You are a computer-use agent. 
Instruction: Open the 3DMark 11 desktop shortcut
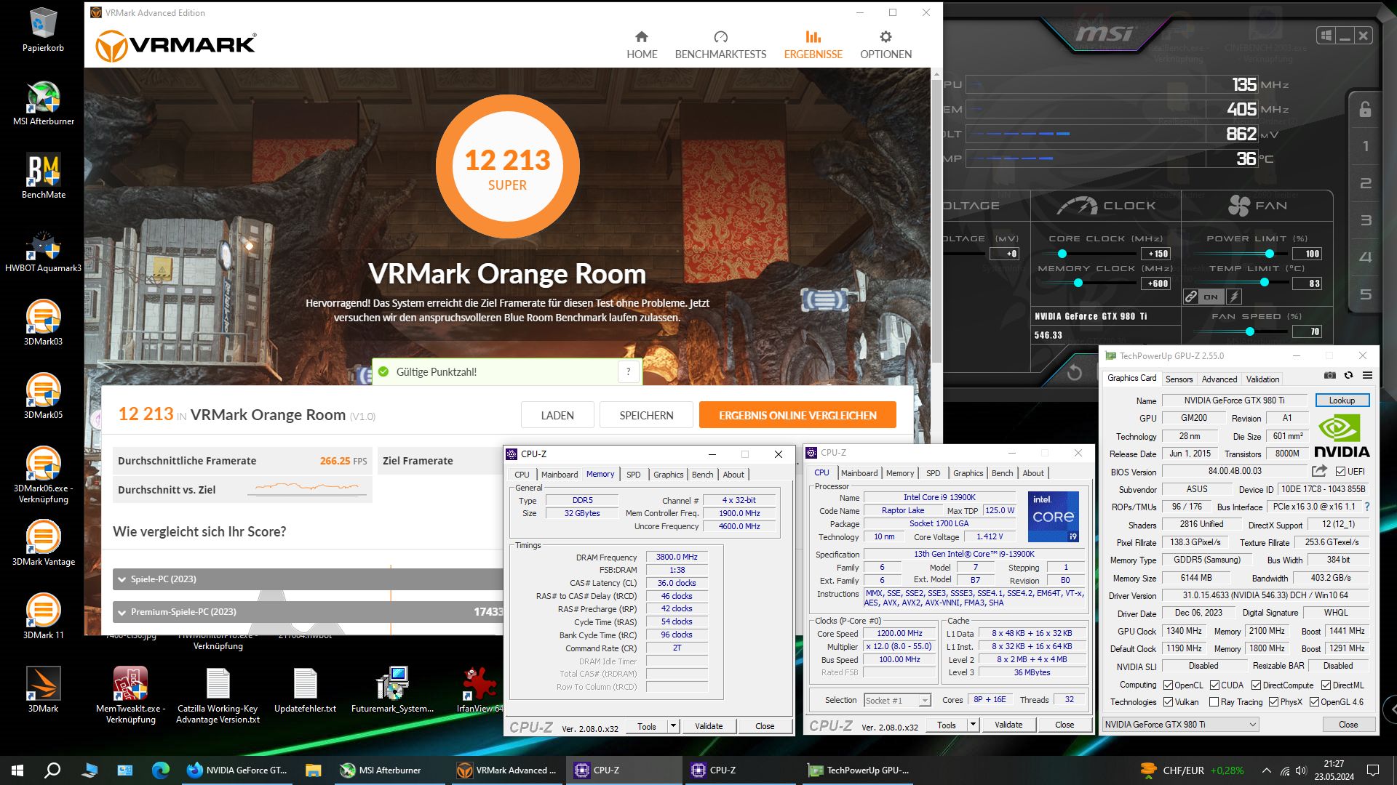43,616
